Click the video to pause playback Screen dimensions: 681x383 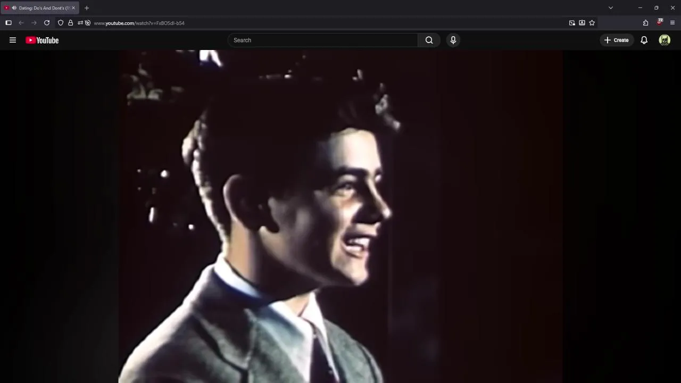340,217
